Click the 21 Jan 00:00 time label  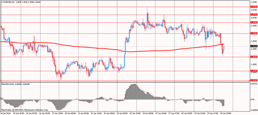[x=83, y=113]
